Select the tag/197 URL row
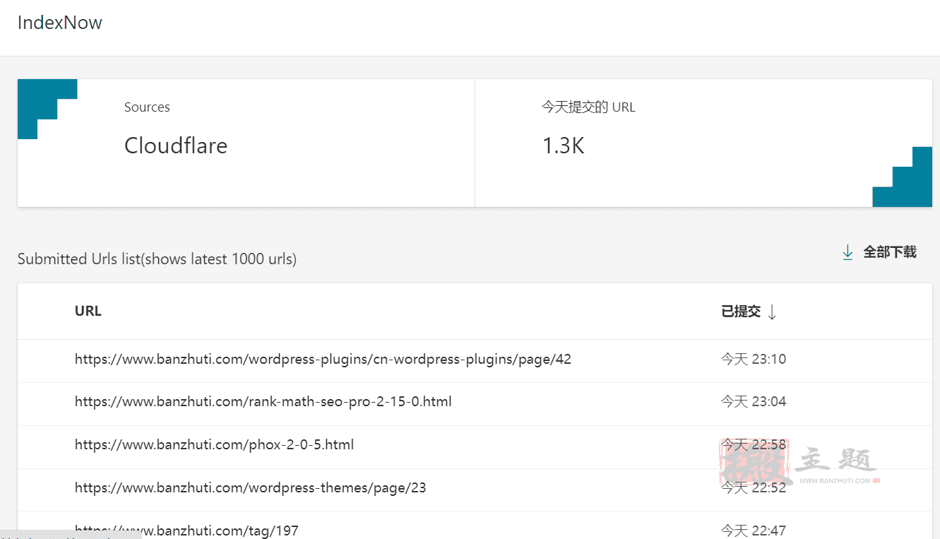 coord(475,526)
